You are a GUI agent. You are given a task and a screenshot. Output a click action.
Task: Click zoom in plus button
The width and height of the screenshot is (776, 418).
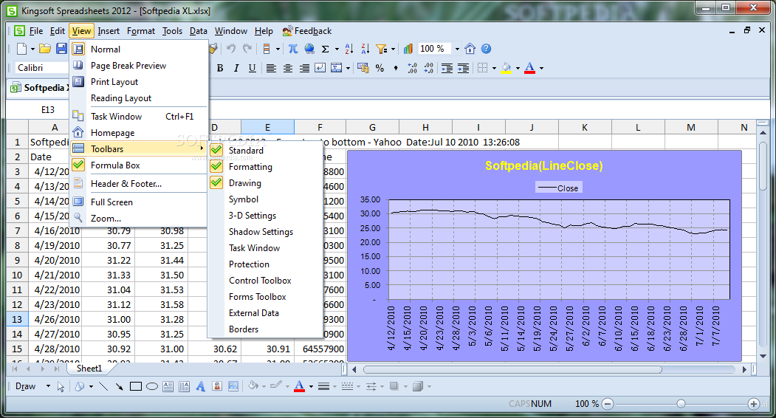point(754,404)
